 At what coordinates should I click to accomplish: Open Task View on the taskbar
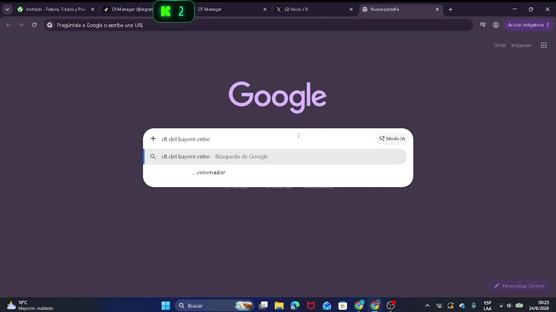(x=263, y=305)
